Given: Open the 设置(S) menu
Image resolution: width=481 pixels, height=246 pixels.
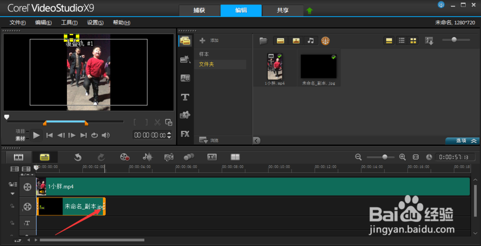Looking at the screenshot, I should point(95,23).
